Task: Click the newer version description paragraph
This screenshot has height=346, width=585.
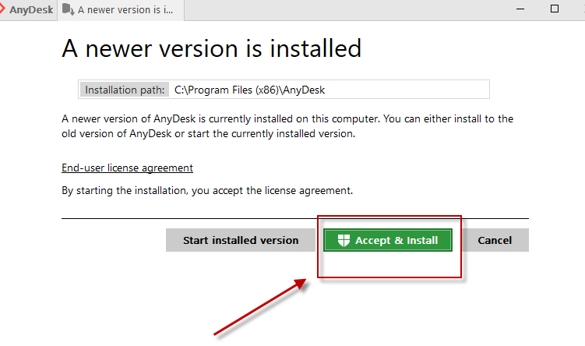Action: pyautogui.click(x=287, y=126)
